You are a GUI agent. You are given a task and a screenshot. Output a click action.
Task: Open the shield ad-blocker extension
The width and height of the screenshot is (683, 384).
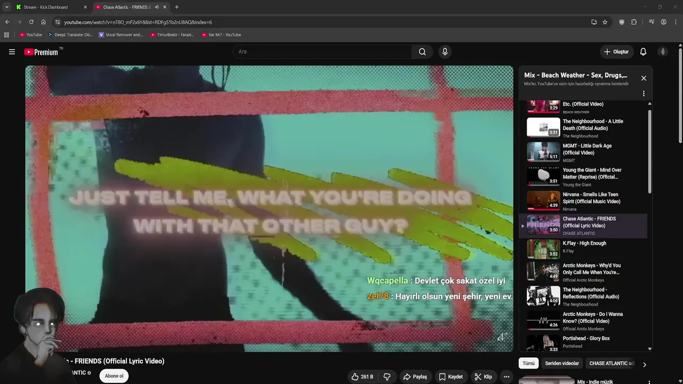coord(622,22)
